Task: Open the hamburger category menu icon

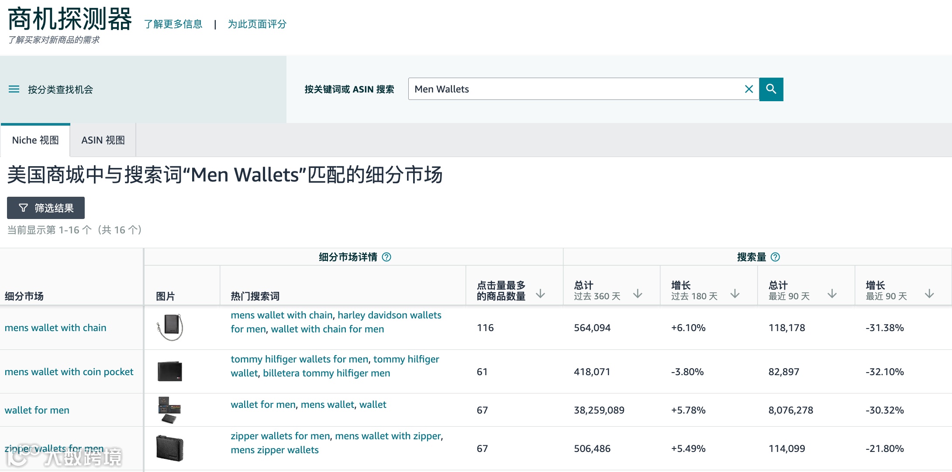Action: 14,89
